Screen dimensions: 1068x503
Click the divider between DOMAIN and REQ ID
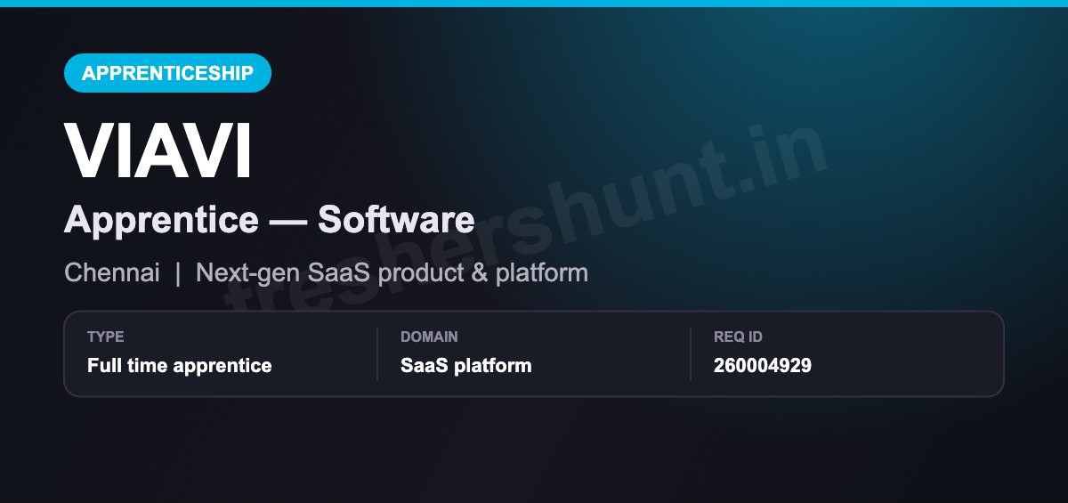point(691,353)
